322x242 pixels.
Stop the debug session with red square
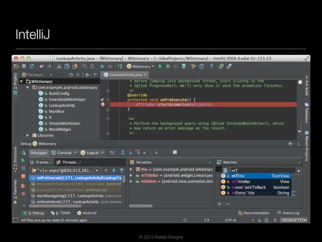pyautogui.click(x=23, y=176)
